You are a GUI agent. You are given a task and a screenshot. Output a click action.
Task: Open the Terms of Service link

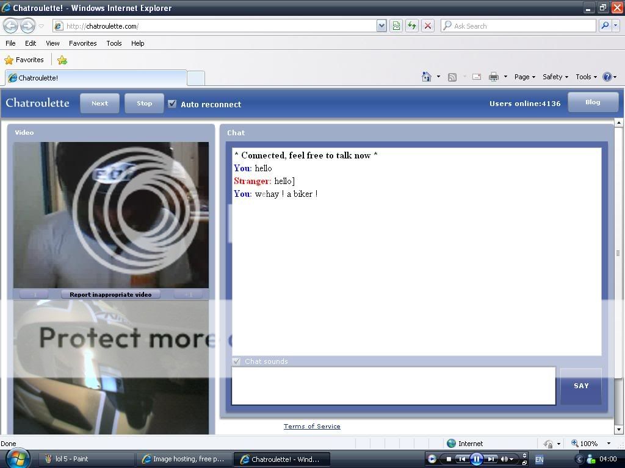(x=312, y=426)
